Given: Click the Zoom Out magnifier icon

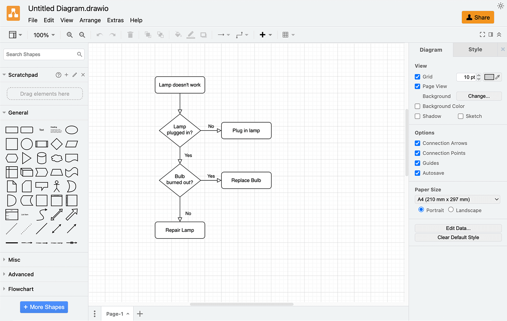Looking at the screenshot, I should [82, 35].
